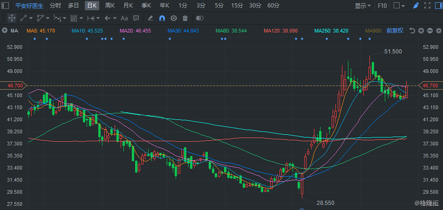The image size is (443, 210).
Task: Zoom in the chart with plus icon
Action: click(x=421, y=31)
